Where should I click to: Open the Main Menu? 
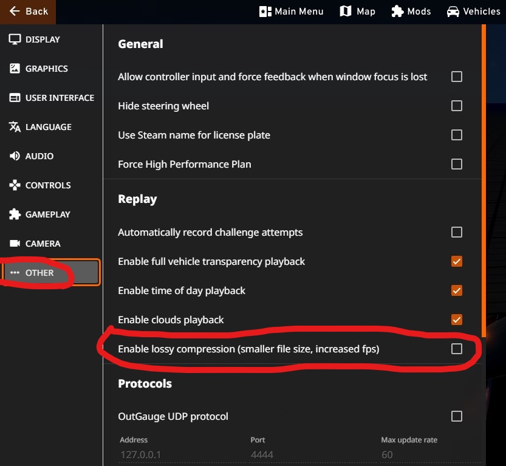pyautogui.click(x=292, y=12)
